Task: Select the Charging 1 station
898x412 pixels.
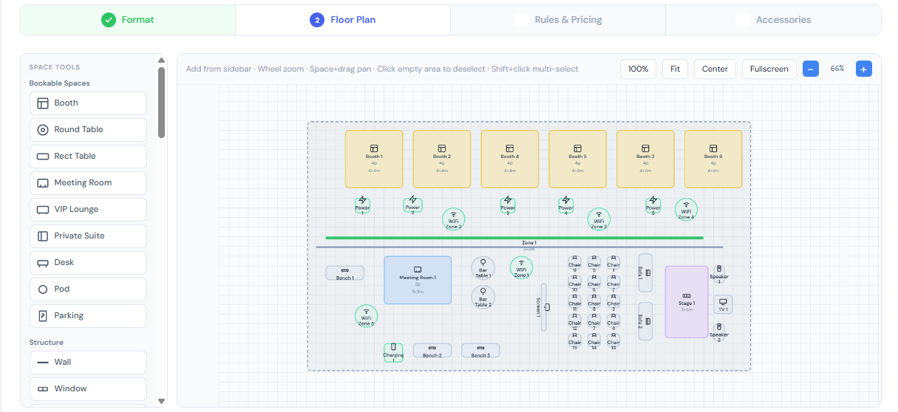Action: pos(393,352)
